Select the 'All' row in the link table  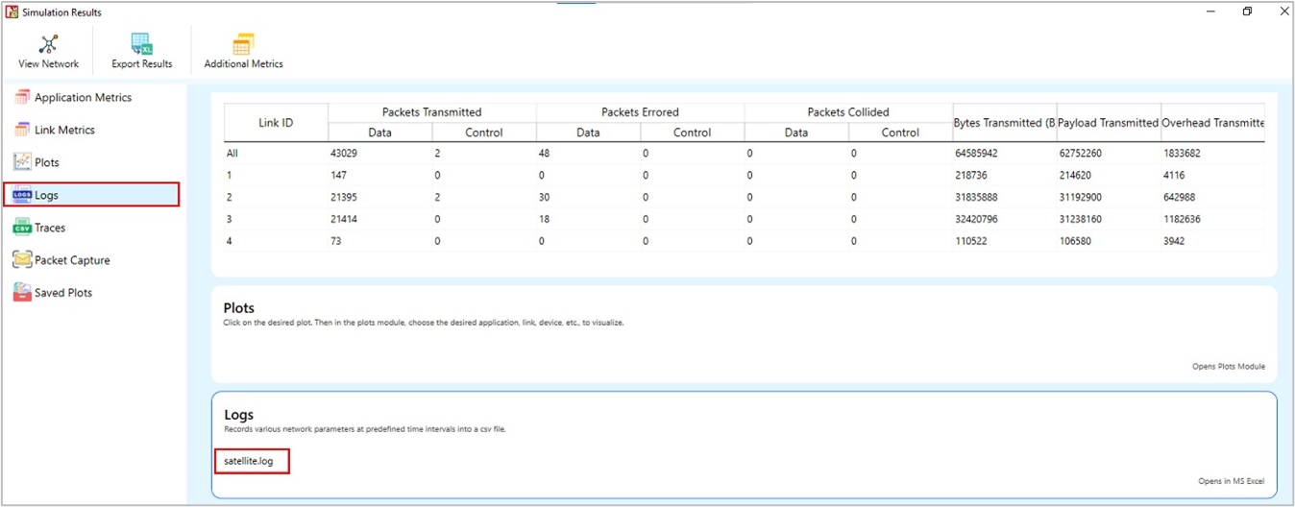click(232, 154)
